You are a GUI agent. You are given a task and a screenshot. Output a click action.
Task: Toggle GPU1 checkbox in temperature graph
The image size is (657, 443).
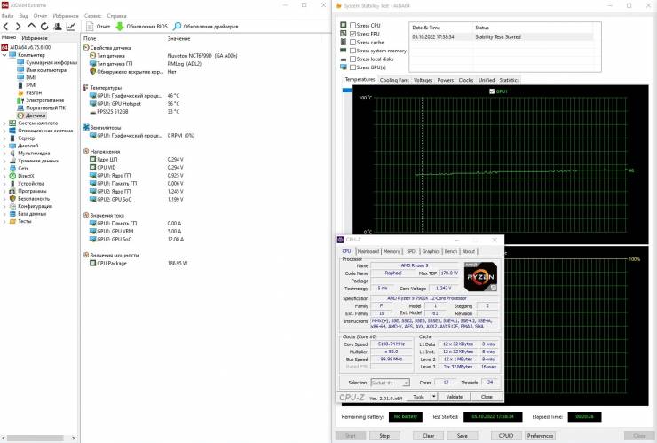(x=492, y=91)
